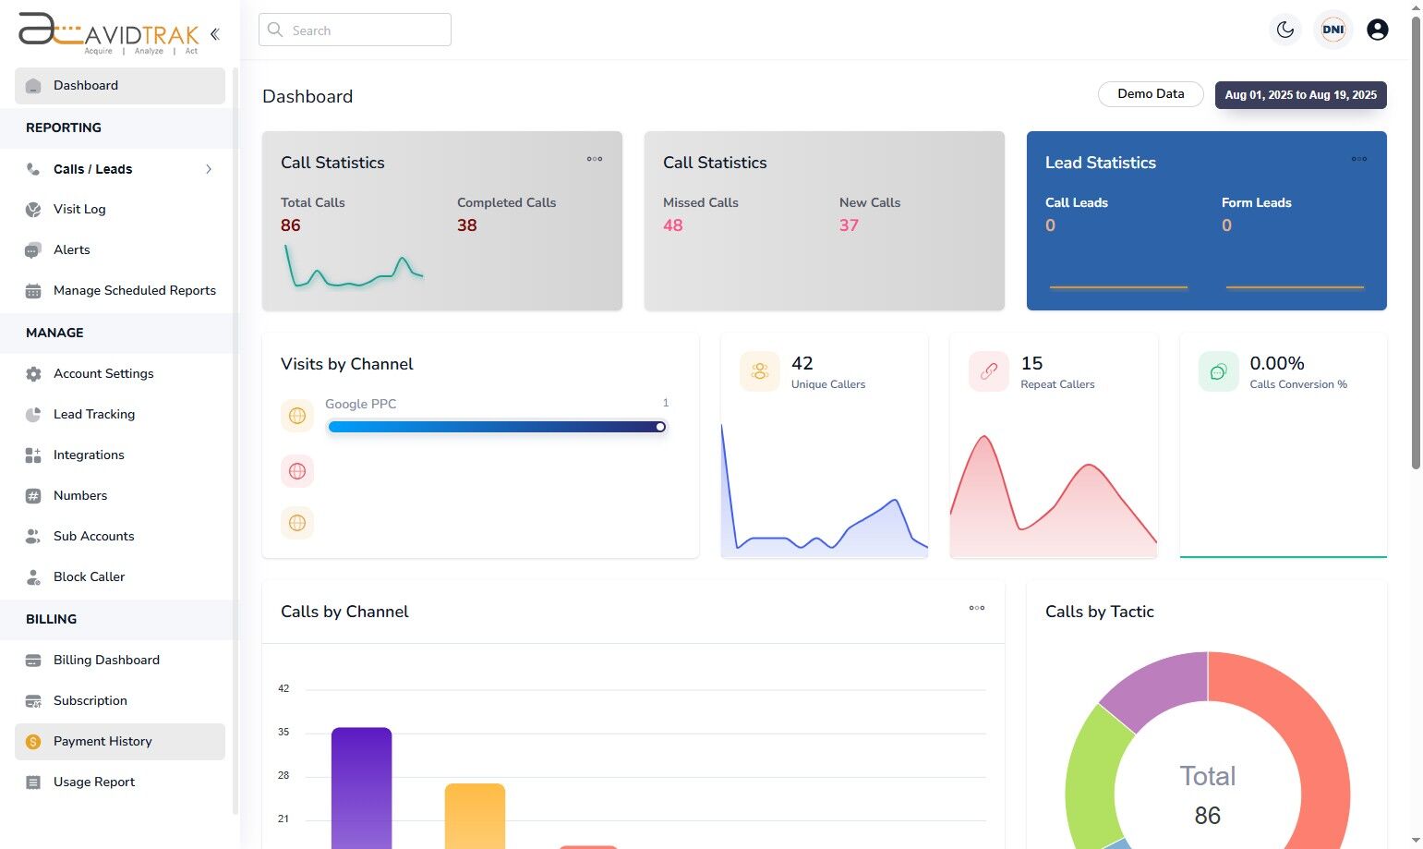Image resolution: width=1423 pixels, height=849 pixels.
Task: Click the search magnifier icon
Action: click(275, 30)
